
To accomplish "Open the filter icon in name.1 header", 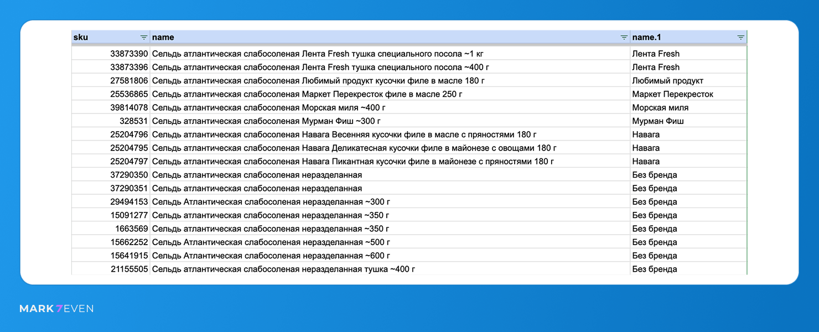I will (x=741, y=38).
